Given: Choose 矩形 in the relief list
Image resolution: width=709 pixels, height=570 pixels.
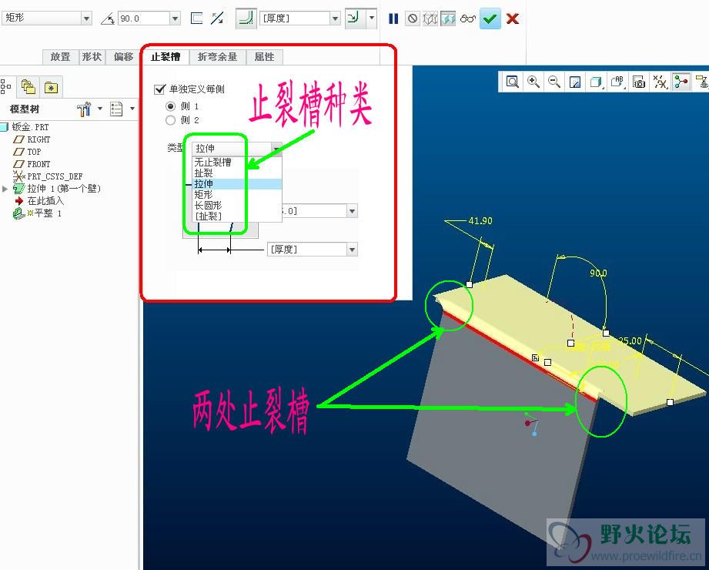Looking at the screenshot, I should point(237,195).
